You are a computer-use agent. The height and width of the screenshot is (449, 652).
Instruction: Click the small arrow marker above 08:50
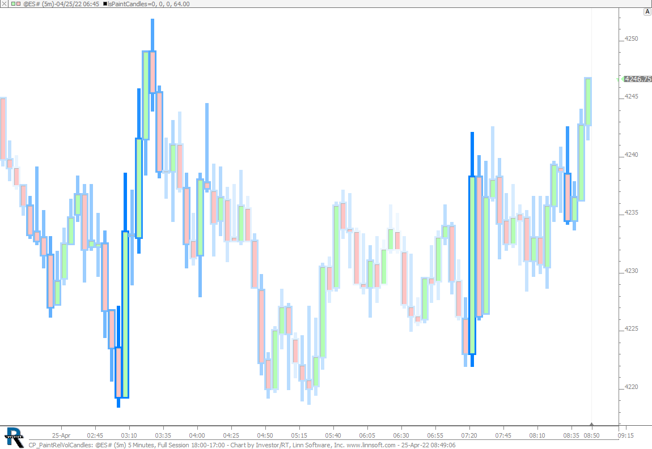591,424
